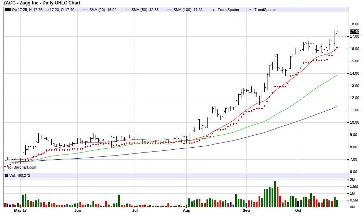Click the 16.00 price axis label
Image resolution: width=363 pixels, height=221 pixels.
[x=354, y=49]
